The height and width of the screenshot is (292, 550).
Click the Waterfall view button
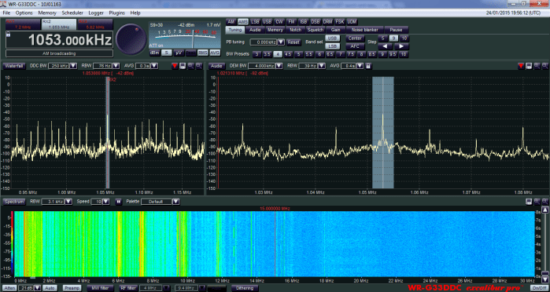click(x=14, y=66)
